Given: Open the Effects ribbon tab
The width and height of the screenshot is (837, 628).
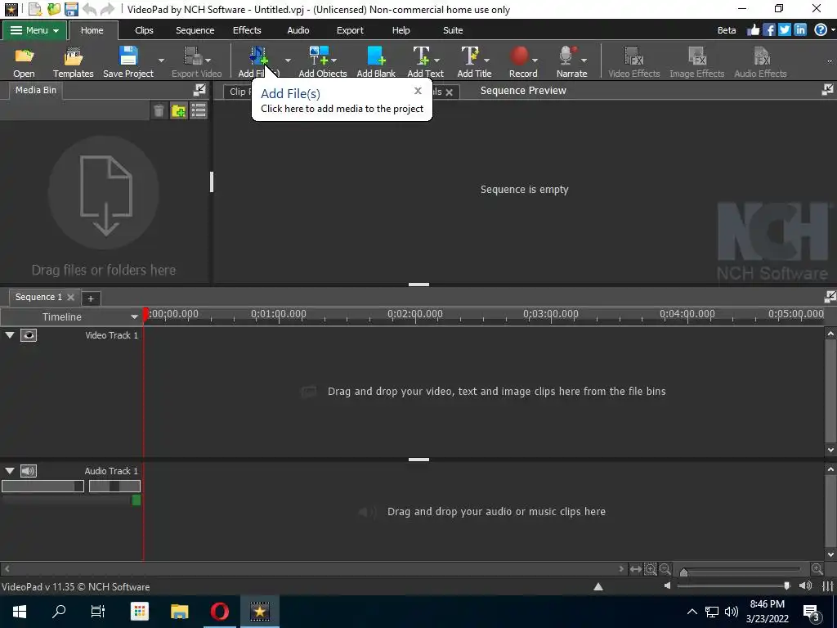Looking at the screenshot, I should coord(247,30).
